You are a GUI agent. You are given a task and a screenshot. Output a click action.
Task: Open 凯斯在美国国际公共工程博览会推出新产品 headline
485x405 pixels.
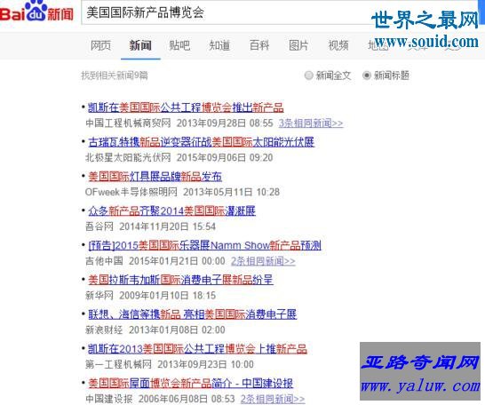point(186,107)
